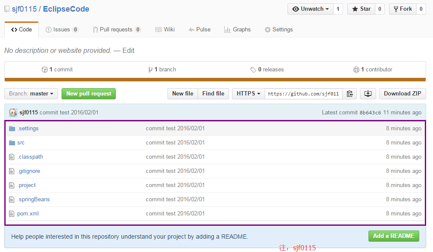This screenshot has height=252, width=433.
Task: View the 0 releases page
Action: coord(267,70)
